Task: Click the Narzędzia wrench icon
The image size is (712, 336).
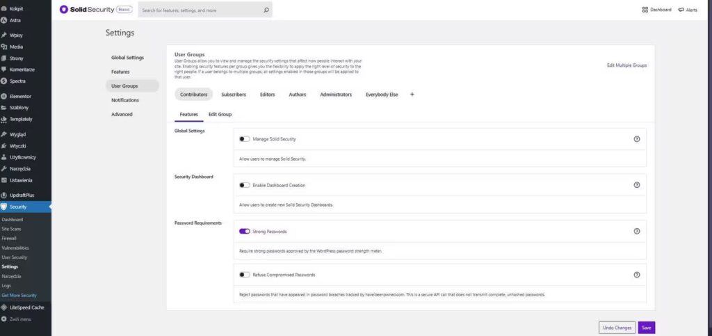Action: pos(3,168)
